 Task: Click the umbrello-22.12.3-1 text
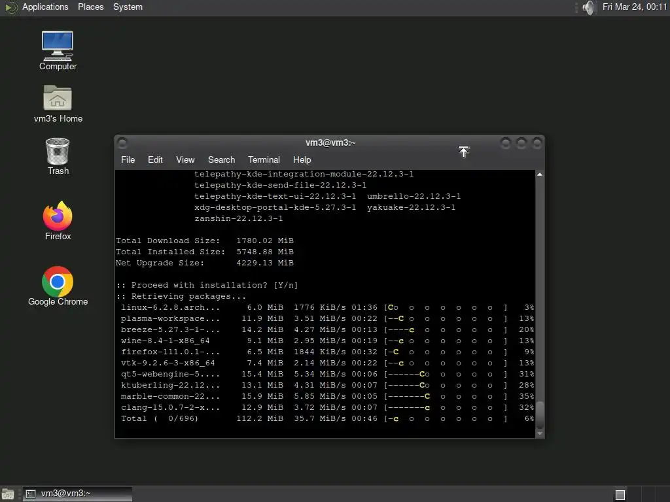tap(414, 196)
